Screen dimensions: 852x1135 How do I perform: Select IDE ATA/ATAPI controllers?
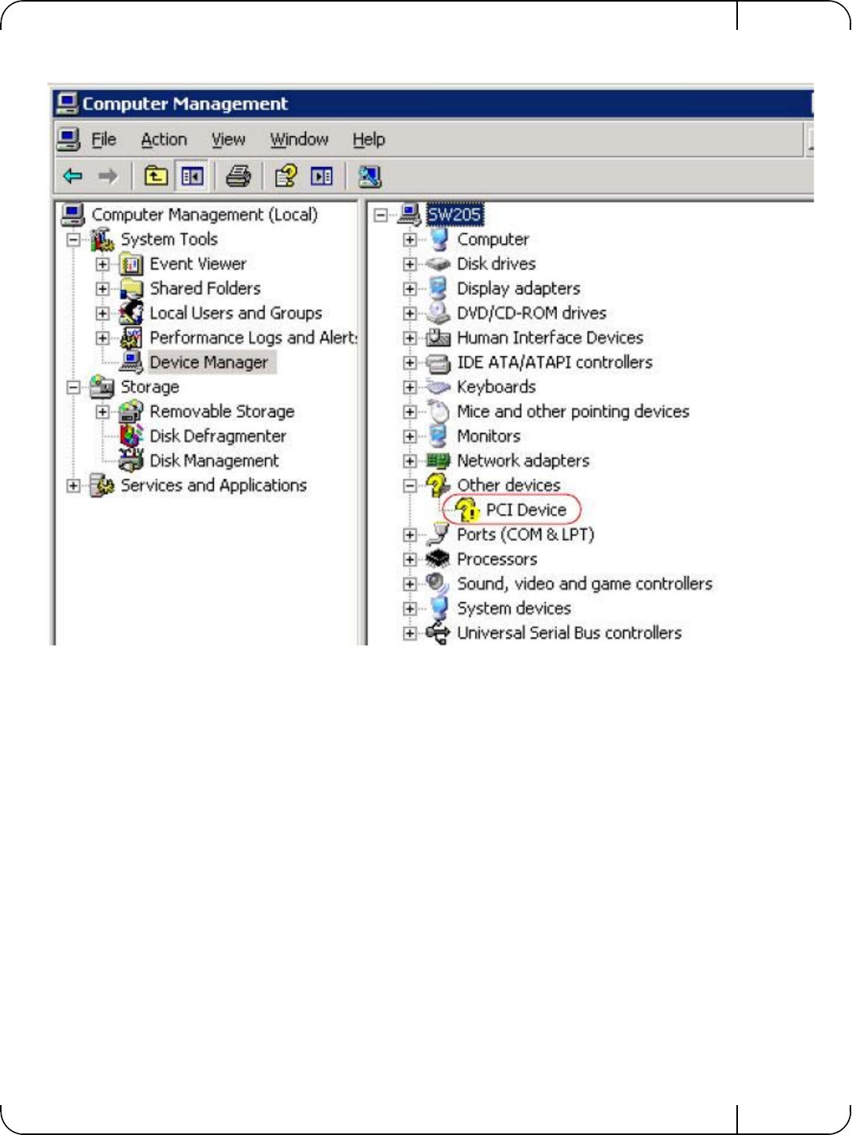click(555, 362)
